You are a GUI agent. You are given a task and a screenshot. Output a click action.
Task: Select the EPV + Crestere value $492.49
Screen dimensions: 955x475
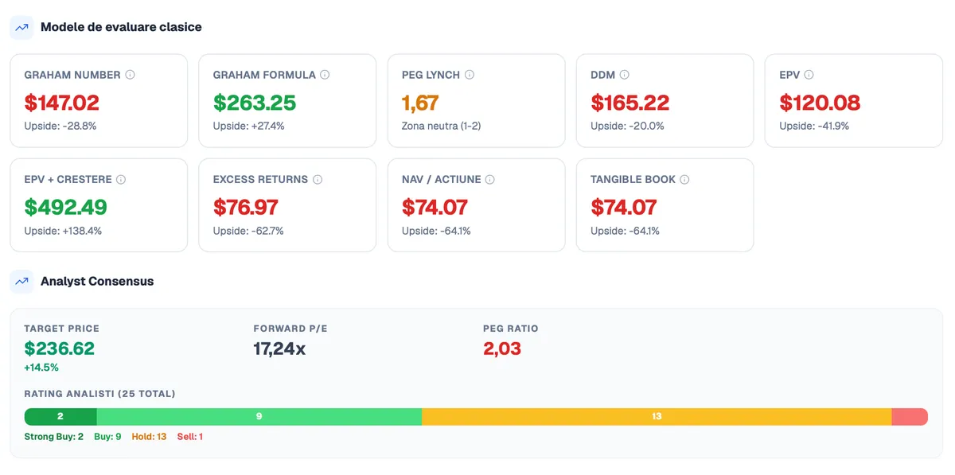(66, 208)
